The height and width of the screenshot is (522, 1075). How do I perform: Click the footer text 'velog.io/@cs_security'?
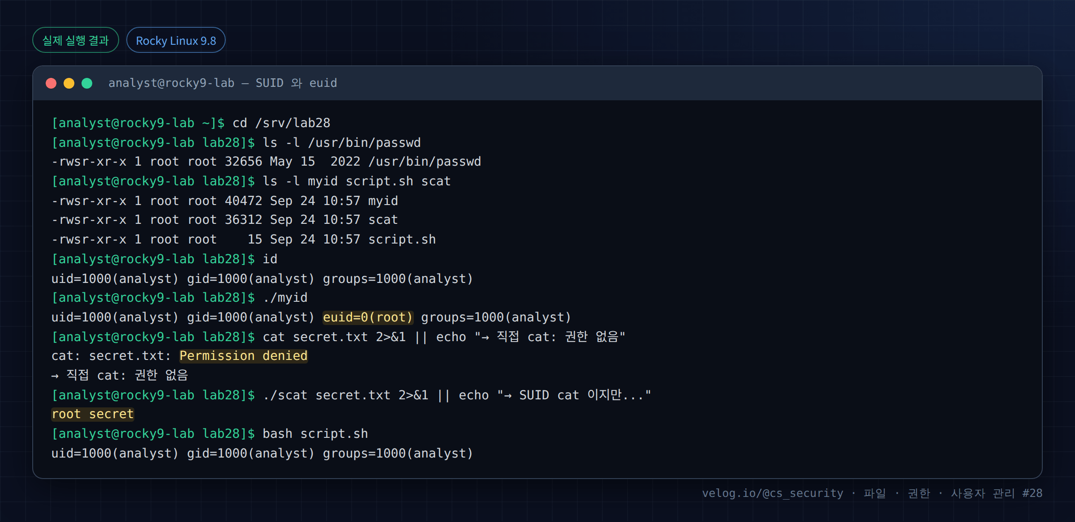773,493
